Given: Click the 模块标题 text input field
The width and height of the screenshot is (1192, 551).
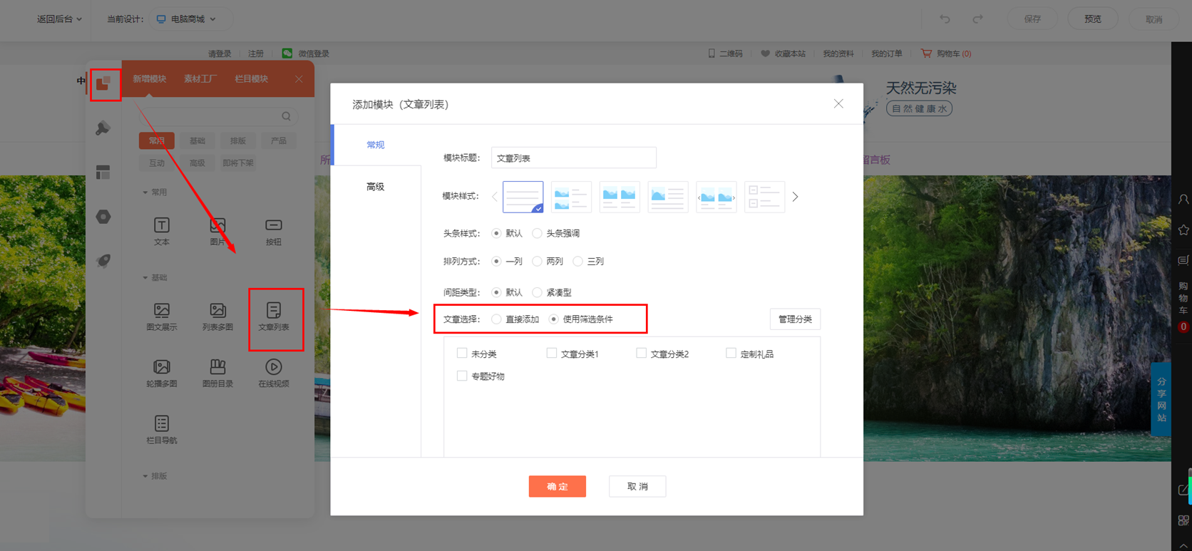Looking at the screenshot, I should pyautogui.click(x=573, y=158).
